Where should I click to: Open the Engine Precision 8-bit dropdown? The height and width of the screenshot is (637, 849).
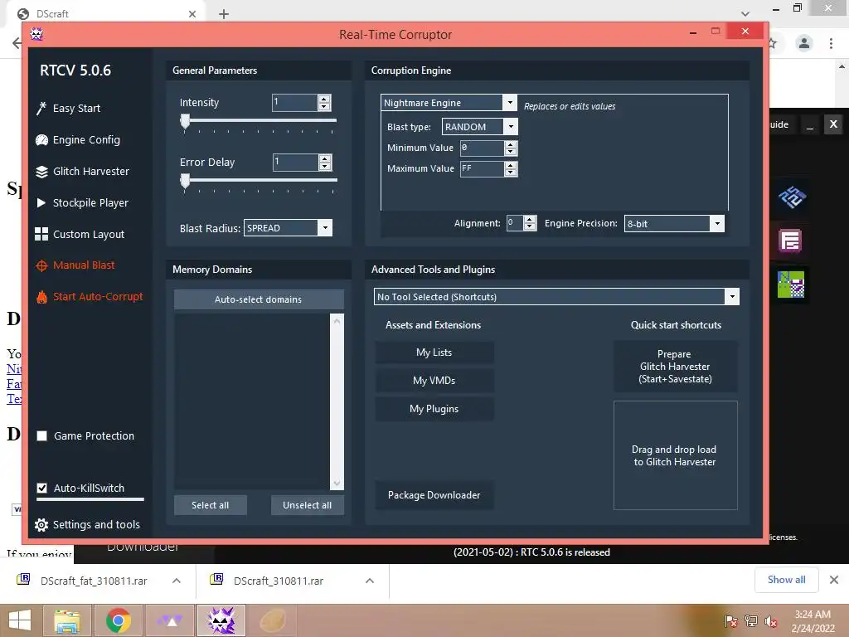(717, 223)
